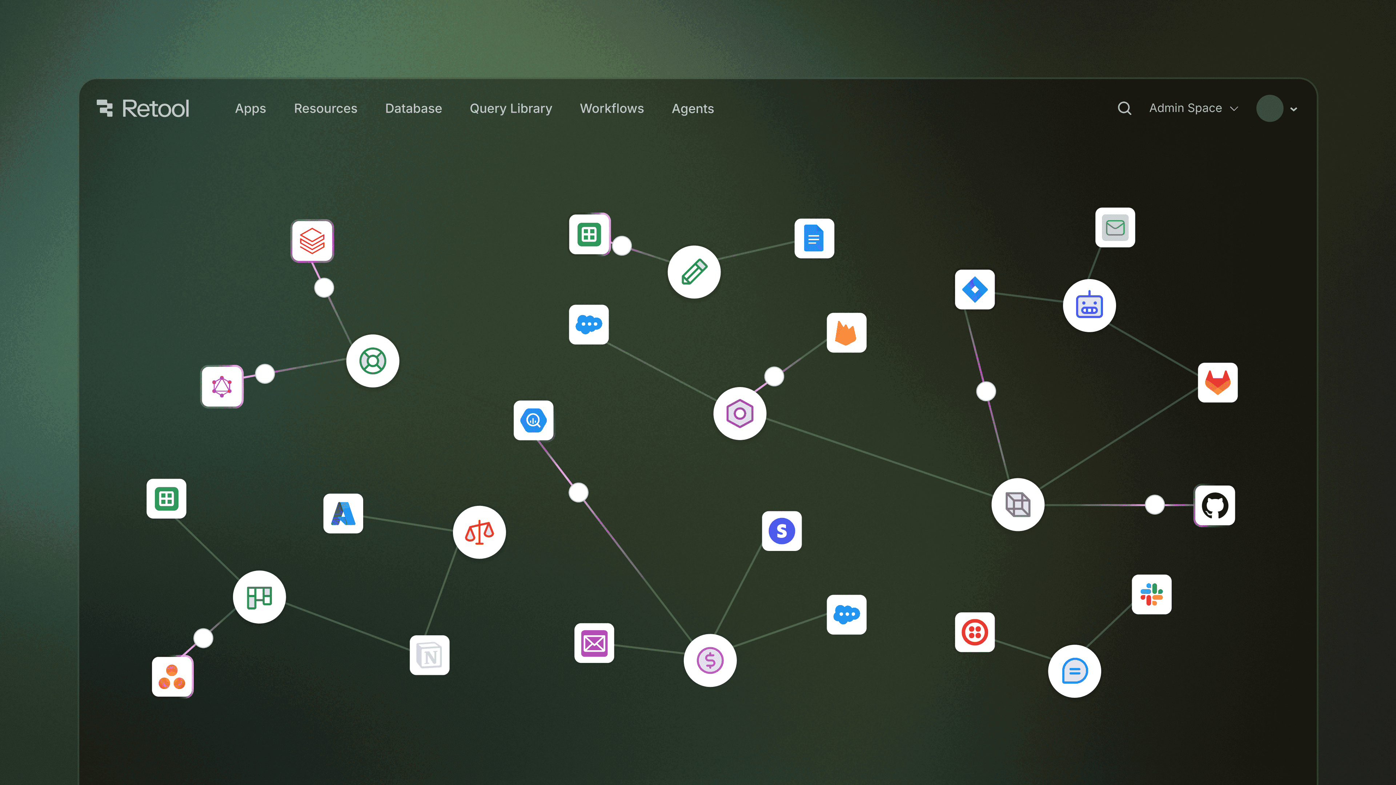Click the white dot below the Firebase icon
The width and height of the screenshot is (1396, 785).
tap(774, 376)
